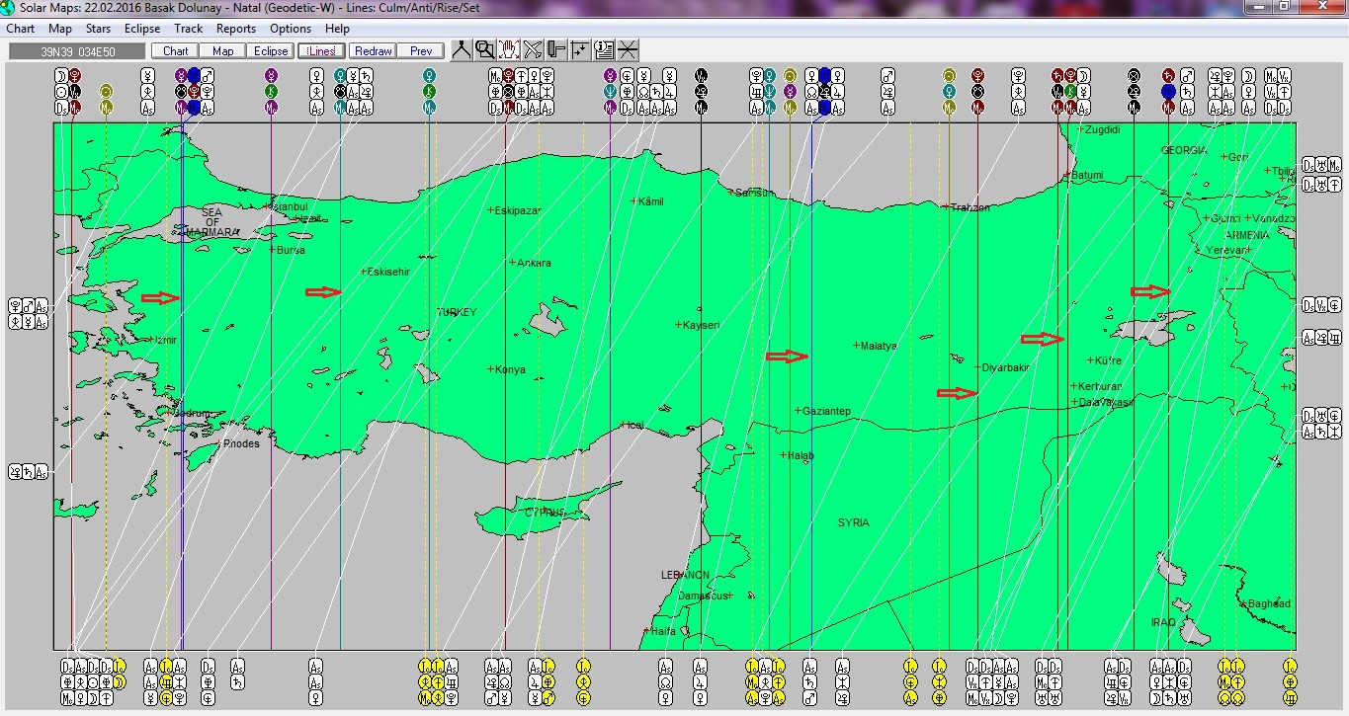Toggle the Lines view button
This screenshot has width=1349, height=716.
(321, 51)
